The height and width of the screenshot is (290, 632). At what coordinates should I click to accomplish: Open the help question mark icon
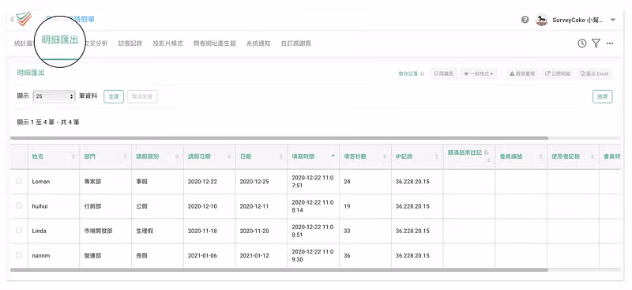coord(525,20)
